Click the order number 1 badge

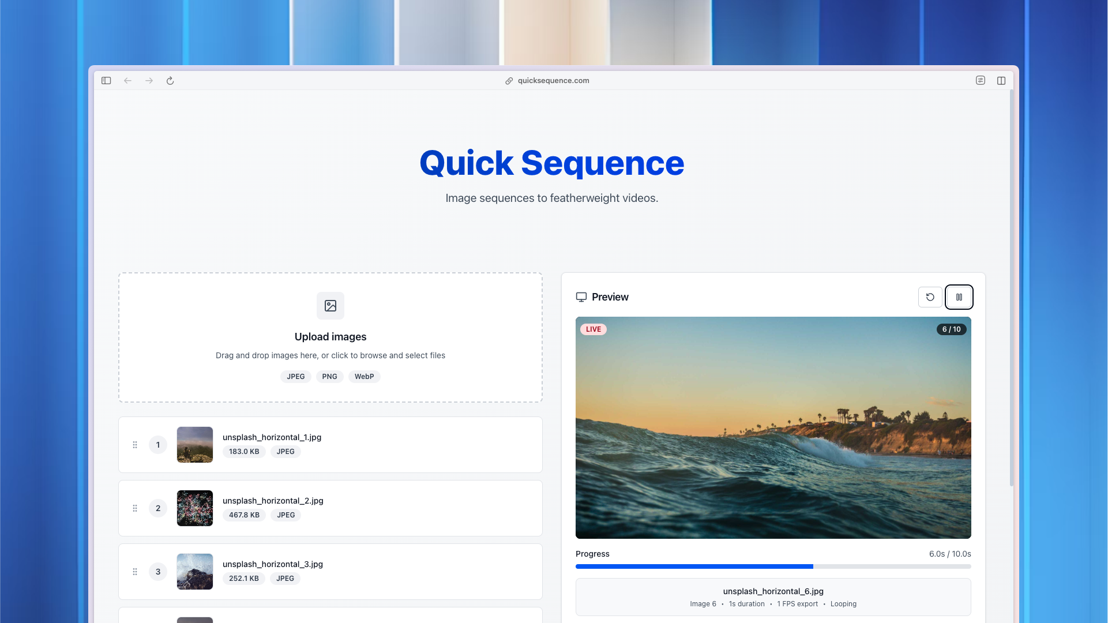point(158,445)
